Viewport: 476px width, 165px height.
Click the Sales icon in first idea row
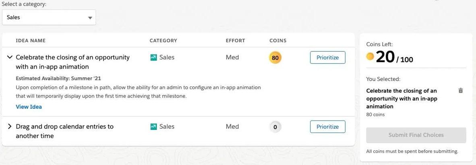point(153,57)
